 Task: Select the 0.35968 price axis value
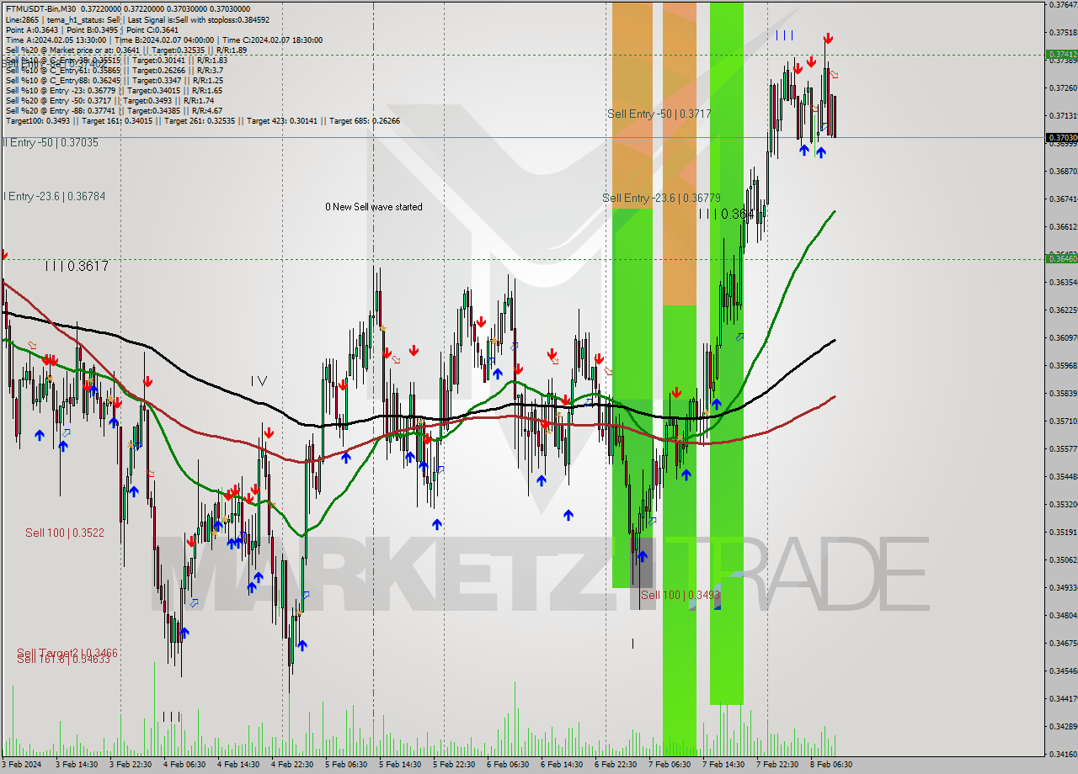click(1063, 366)
